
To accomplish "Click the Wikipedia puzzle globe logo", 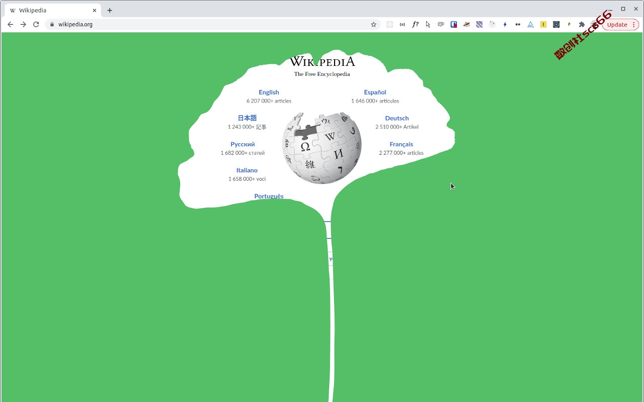I will pyautogui.click(x=322, y=148).
